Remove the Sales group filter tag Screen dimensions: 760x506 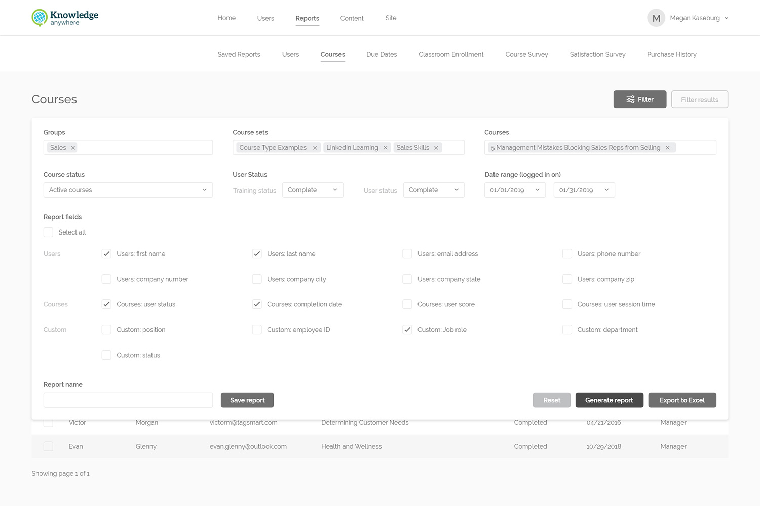click(73, 147)
